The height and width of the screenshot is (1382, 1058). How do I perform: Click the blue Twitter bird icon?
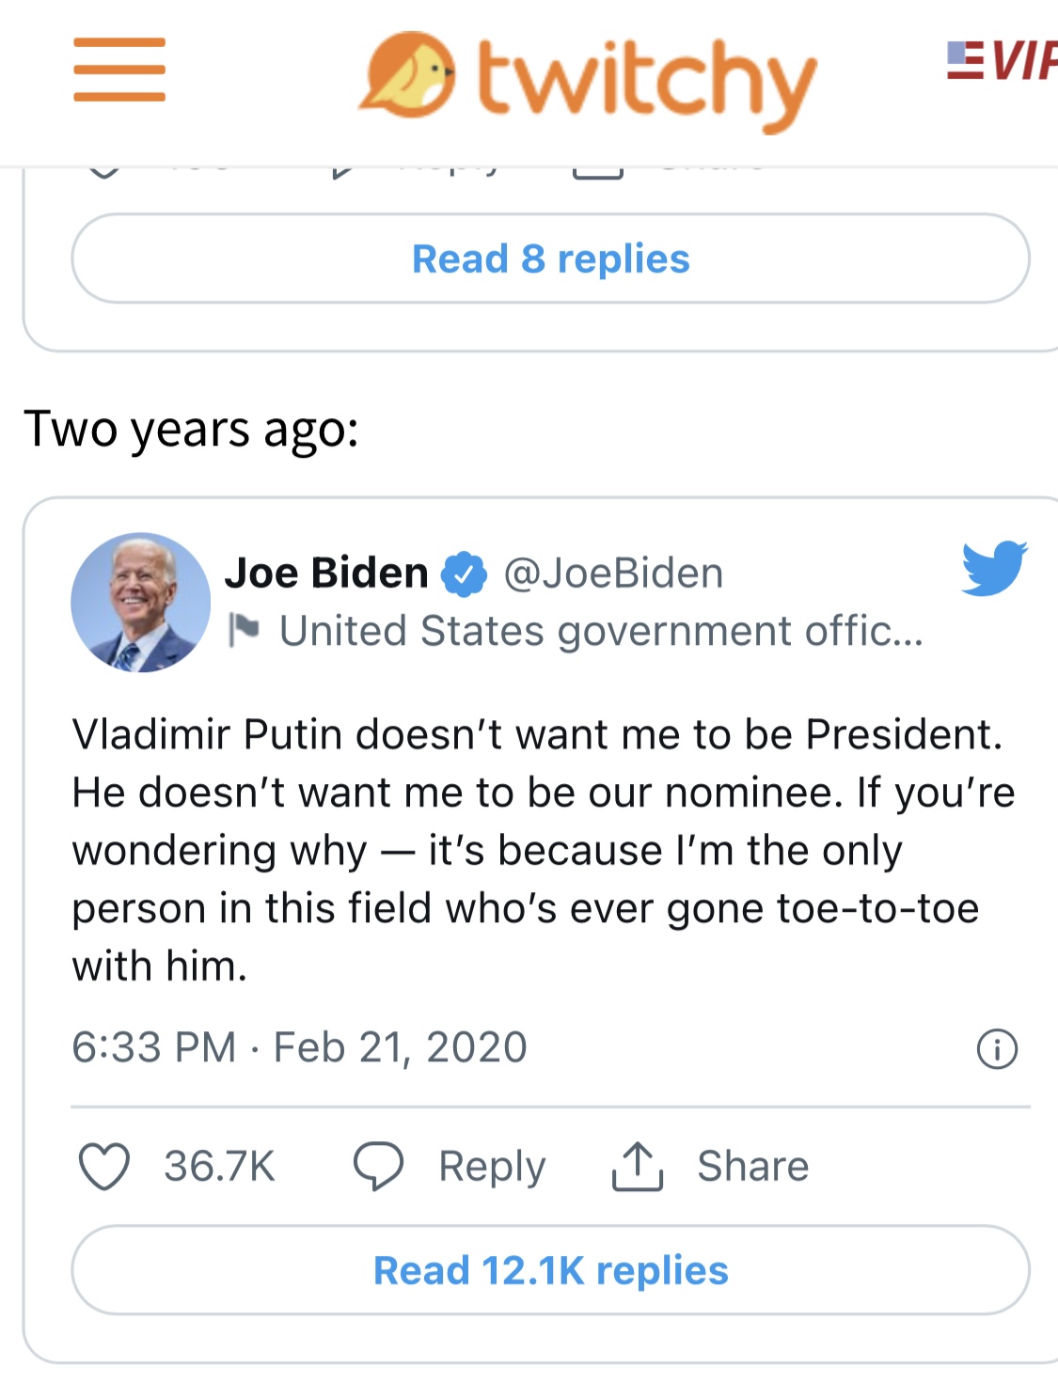click(994, 568)
